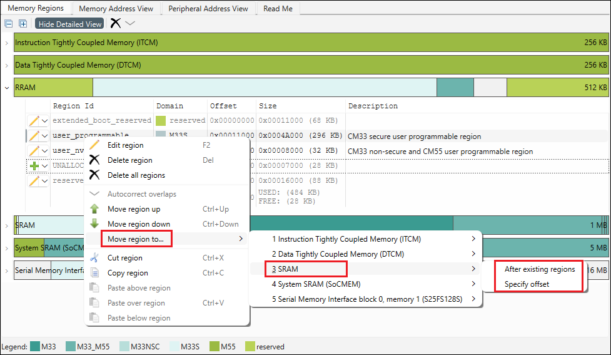Click the black X delete toolbar icon
The width and height of the screenshot is (611, 355).
coord(116,23)
